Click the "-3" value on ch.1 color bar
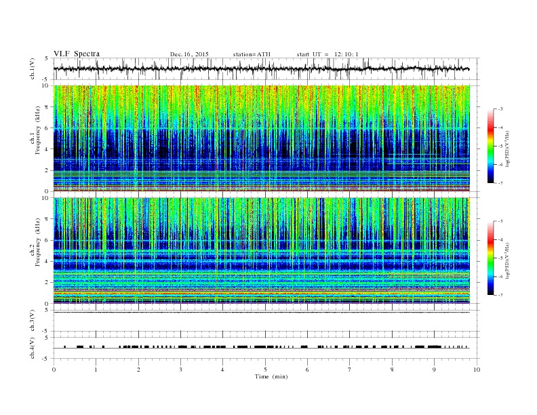Image resolution: width=537 pixels, height=415 pixels. point(500,109)
